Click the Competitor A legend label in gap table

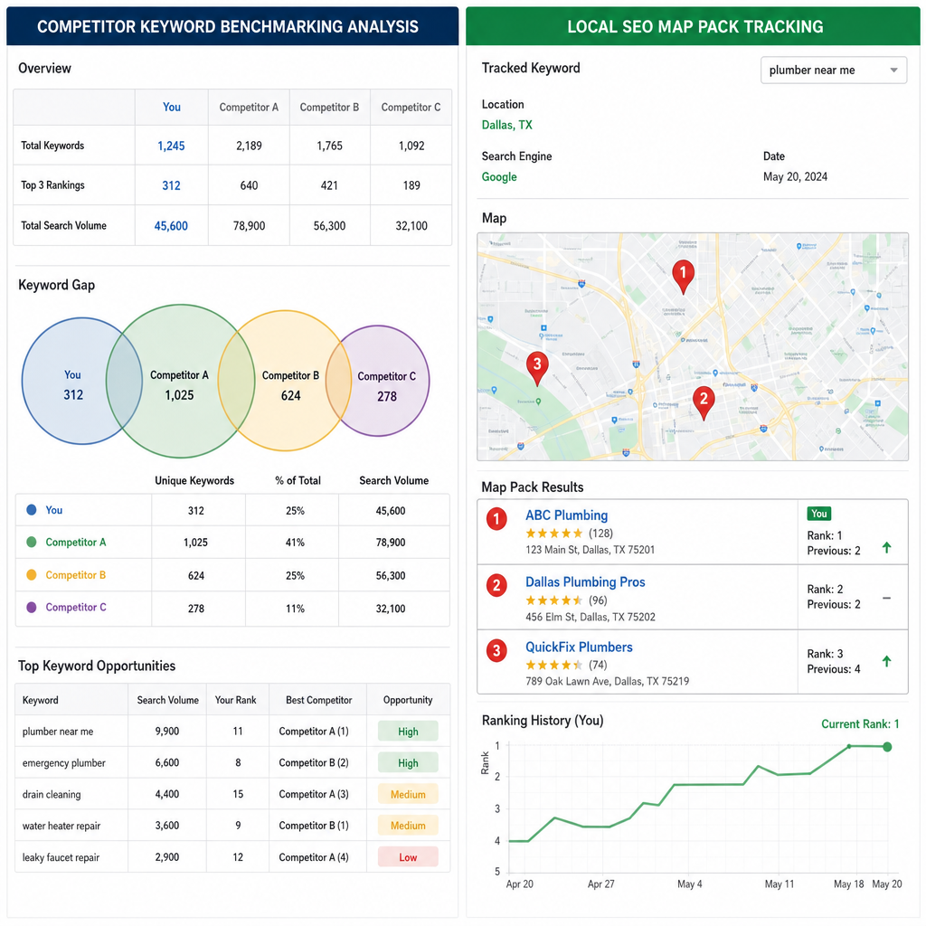(76, 543)
